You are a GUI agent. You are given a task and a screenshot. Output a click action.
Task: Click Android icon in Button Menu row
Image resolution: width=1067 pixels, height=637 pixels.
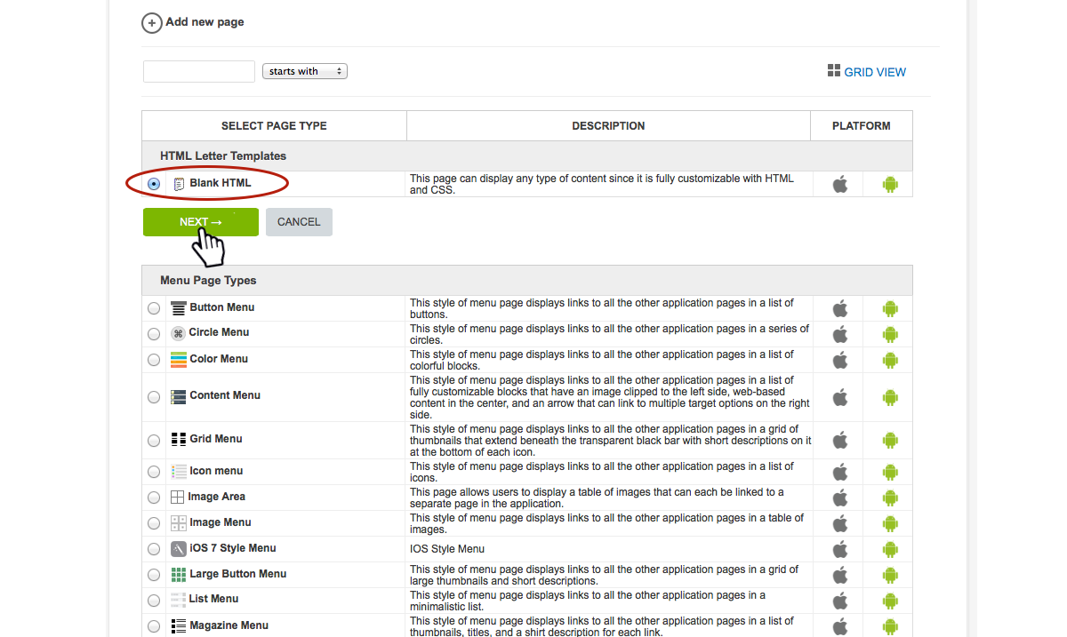point(890,308)
